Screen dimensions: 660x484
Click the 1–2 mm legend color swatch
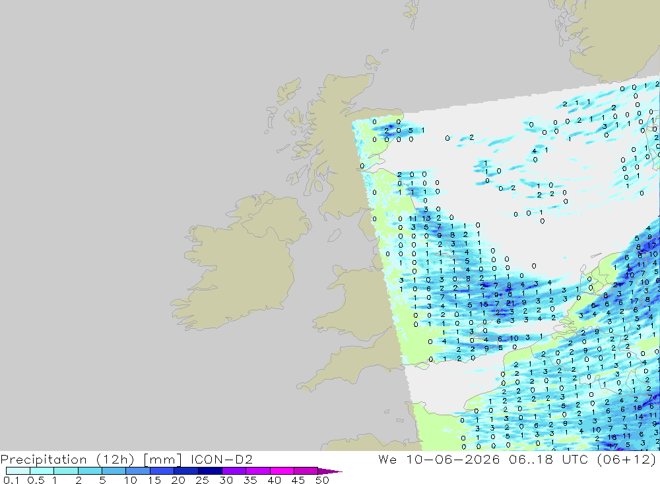point(66,471)
